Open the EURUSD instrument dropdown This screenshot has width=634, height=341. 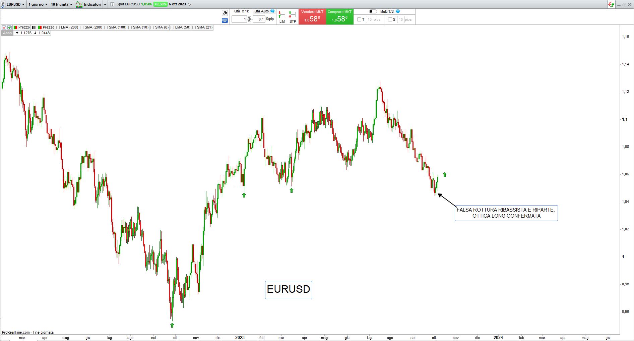click(15, 4)
